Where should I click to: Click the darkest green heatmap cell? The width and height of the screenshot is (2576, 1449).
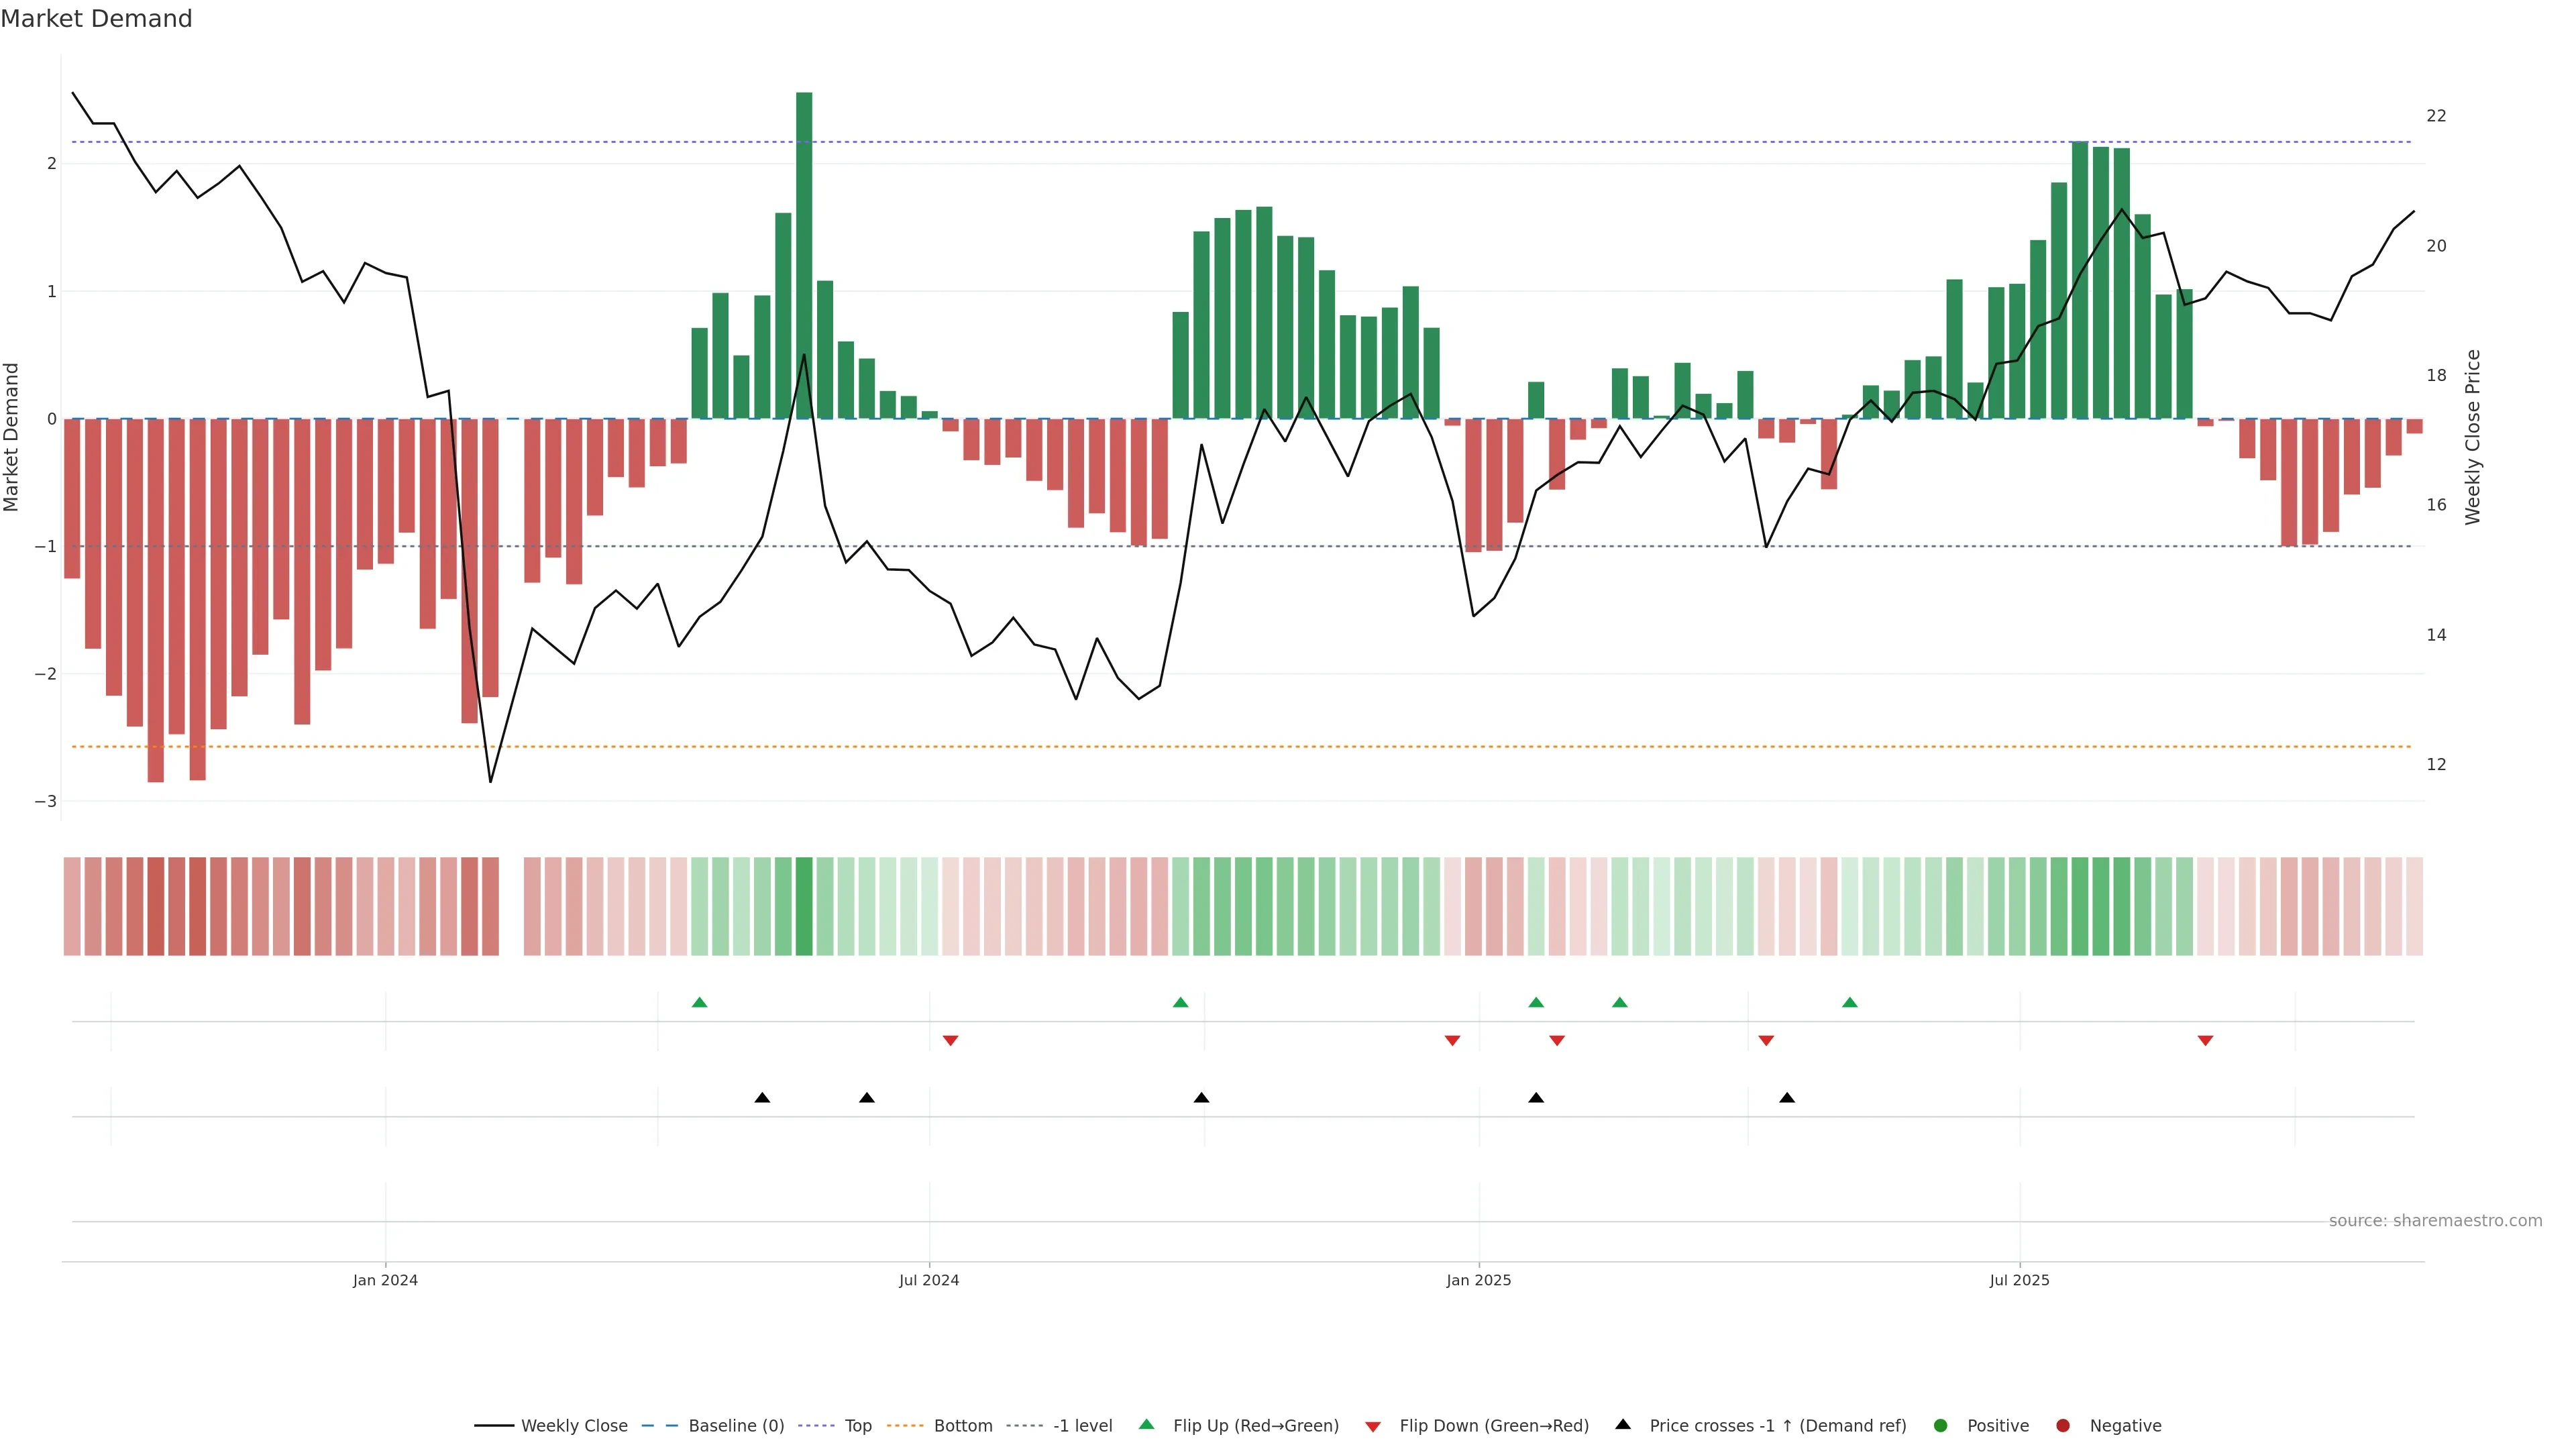click(804, 906)
